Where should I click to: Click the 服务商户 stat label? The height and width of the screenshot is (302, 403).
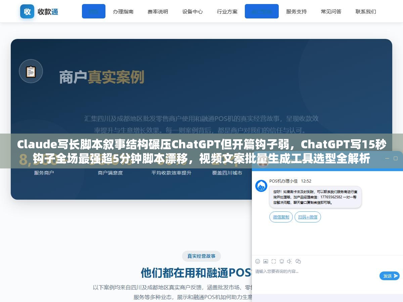44,173
